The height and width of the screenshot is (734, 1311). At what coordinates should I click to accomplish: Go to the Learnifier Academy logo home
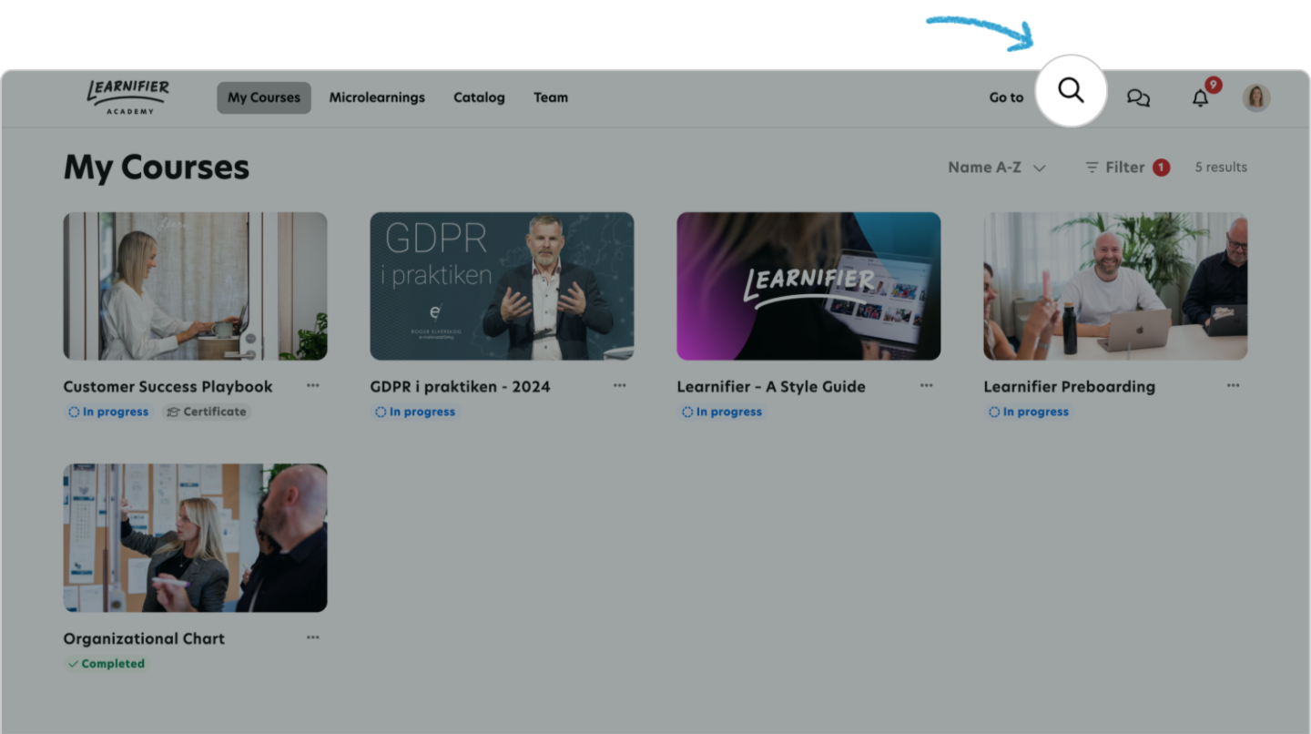coord(127,97)
